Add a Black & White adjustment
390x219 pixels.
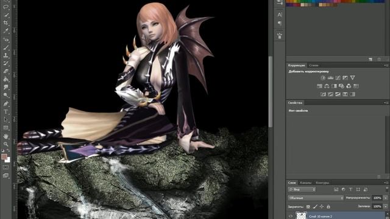[x=334, y=86]
